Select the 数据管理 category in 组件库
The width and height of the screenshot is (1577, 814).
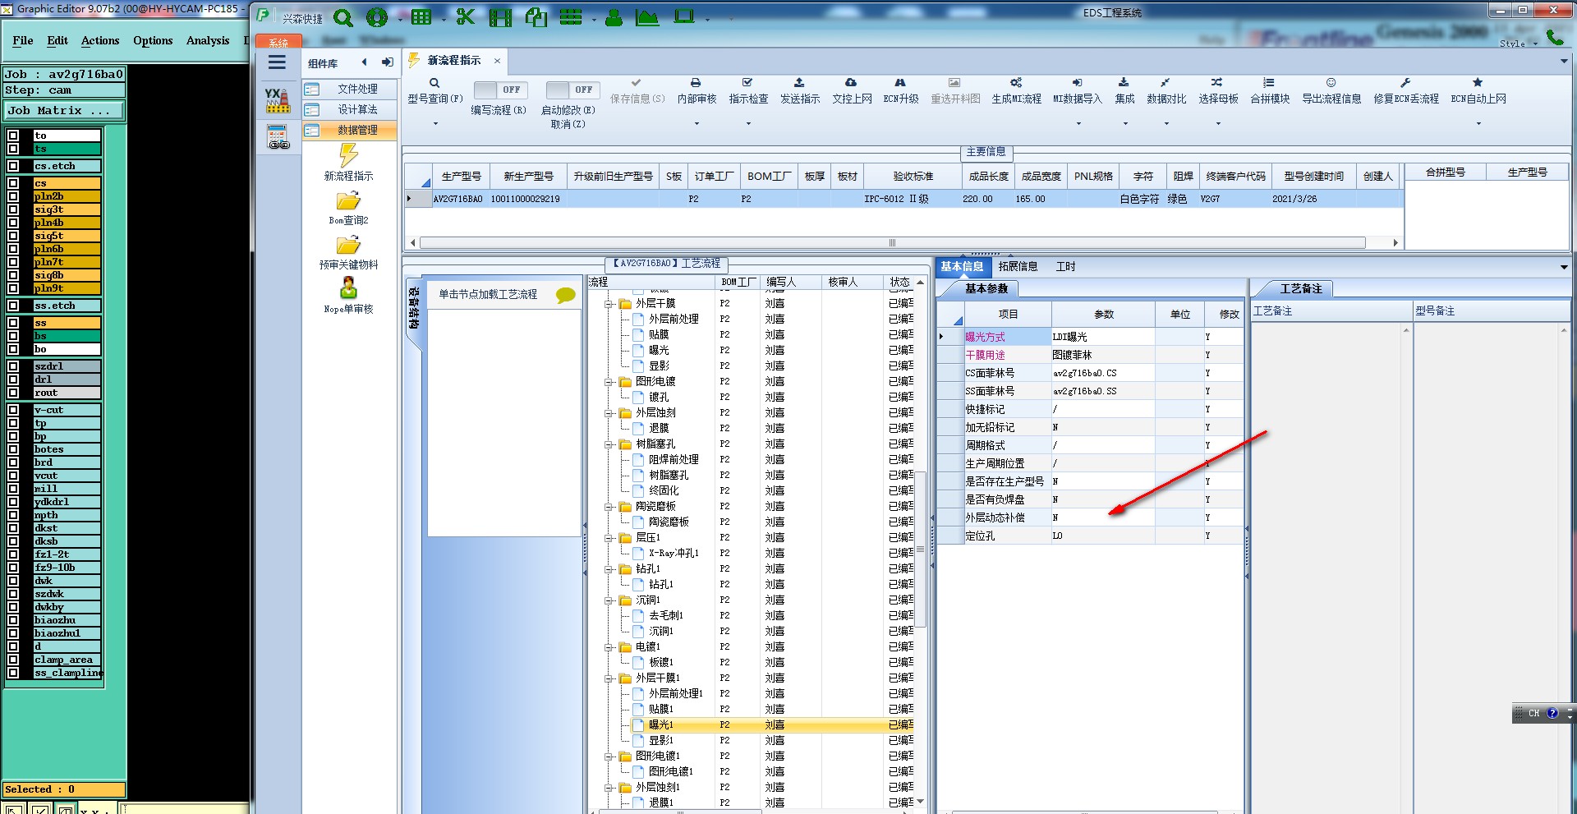click(x=351, y=130)
